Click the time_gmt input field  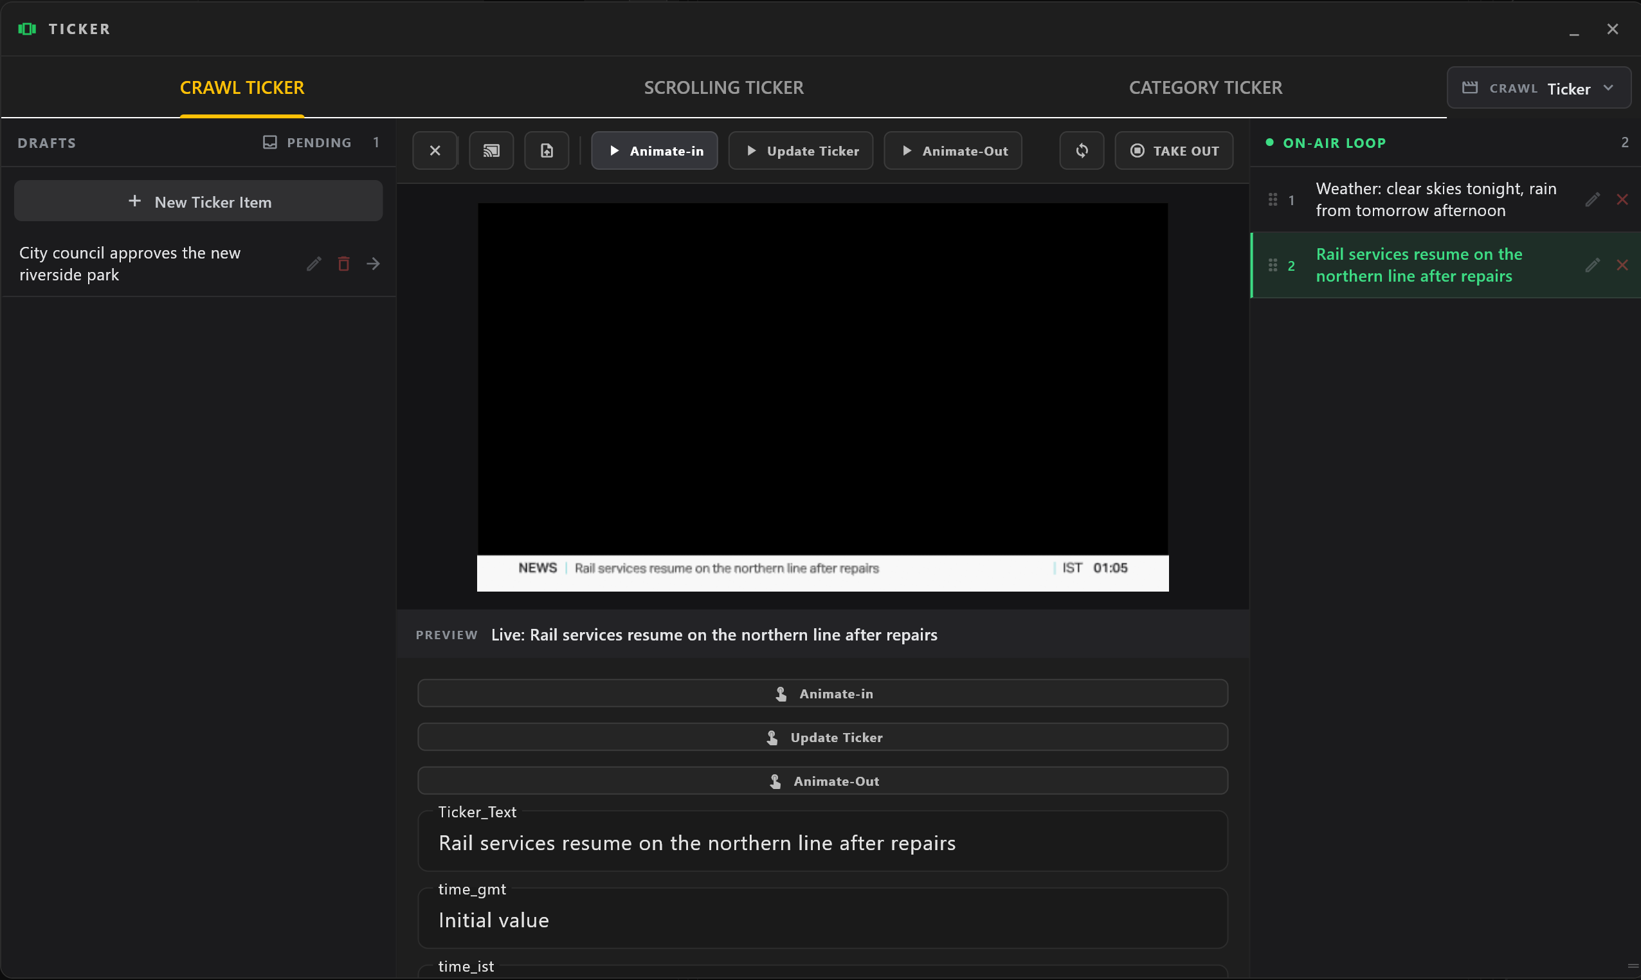pyautogui.click(x=822, y=920)
